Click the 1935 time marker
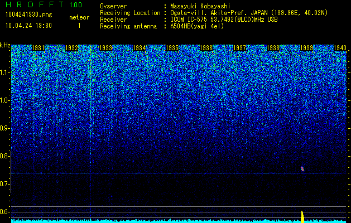Screen dimensions: 351x223 click(x=172, y=48)
